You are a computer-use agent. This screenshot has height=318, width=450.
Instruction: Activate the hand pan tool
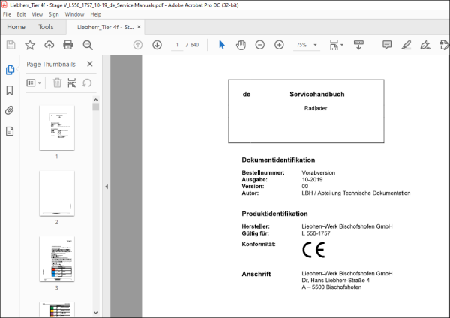tap(241, 45)
